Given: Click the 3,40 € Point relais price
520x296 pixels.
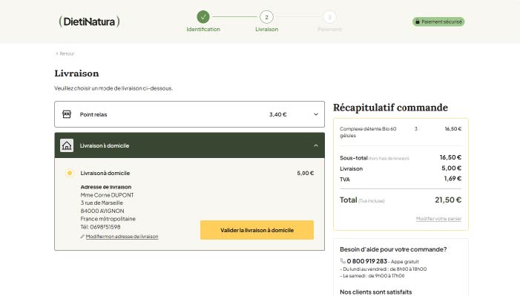Looking at the screenshot, I should (277, 114).
